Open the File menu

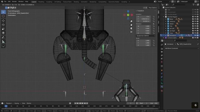(5, 2)
